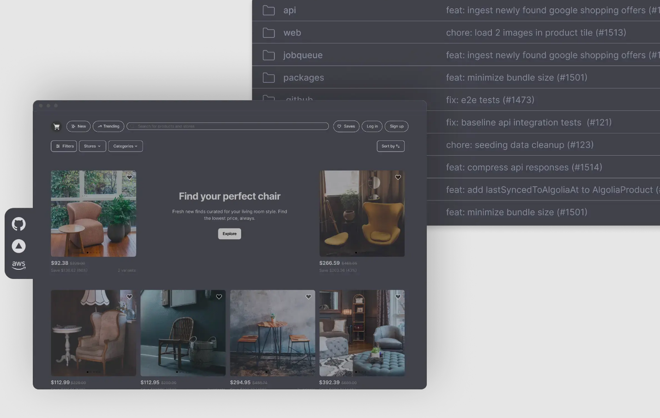Show Trending products

pos(109,127)
